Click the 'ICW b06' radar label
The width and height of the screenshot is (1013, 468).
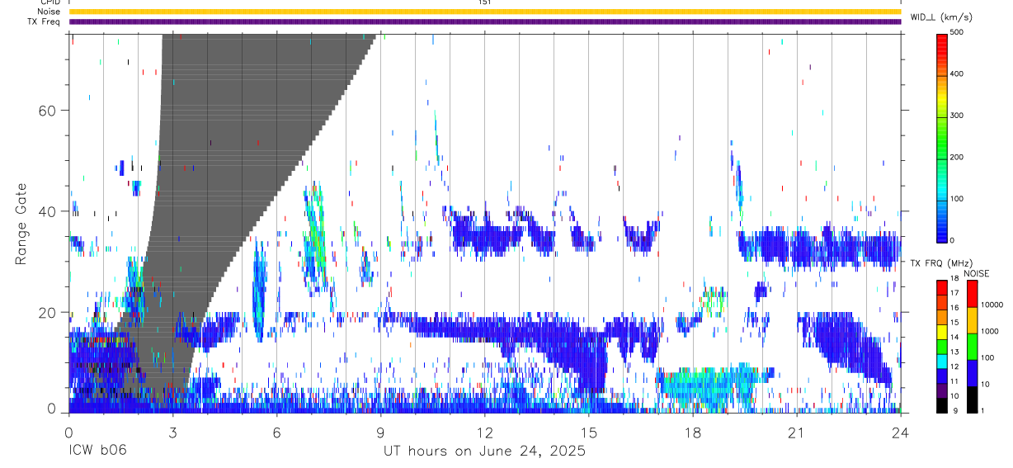click(97, 451)
